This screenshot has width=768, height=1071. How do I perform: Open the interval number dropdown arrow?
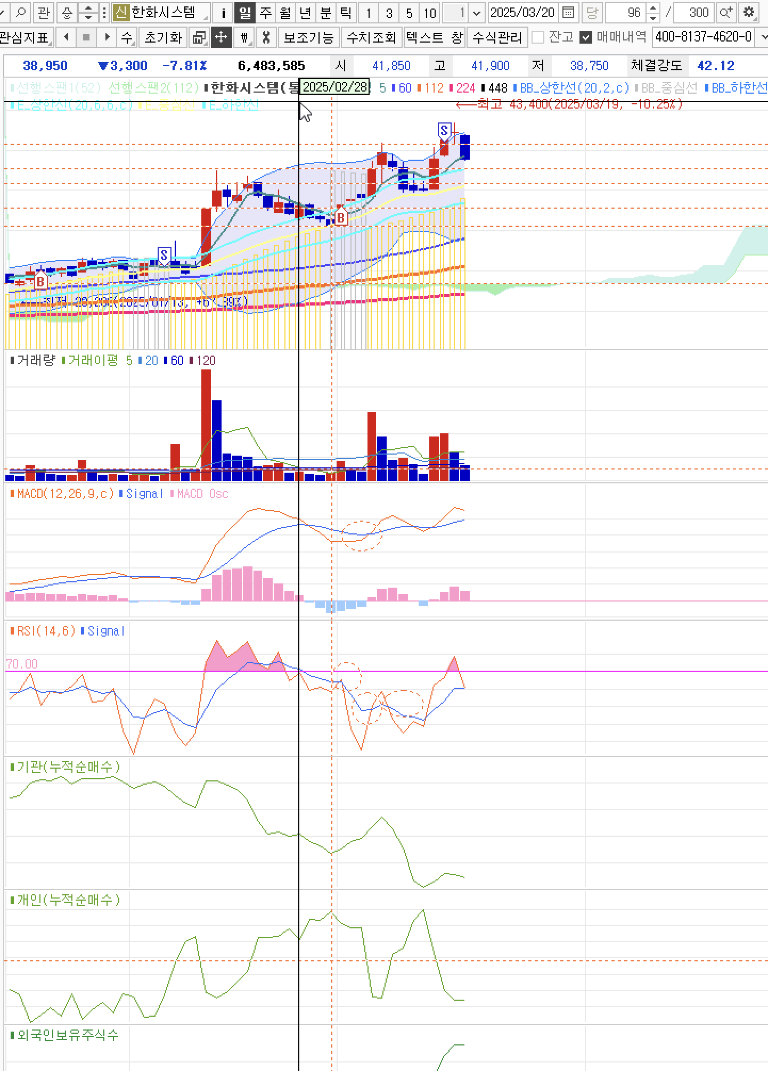coord(476,12)
